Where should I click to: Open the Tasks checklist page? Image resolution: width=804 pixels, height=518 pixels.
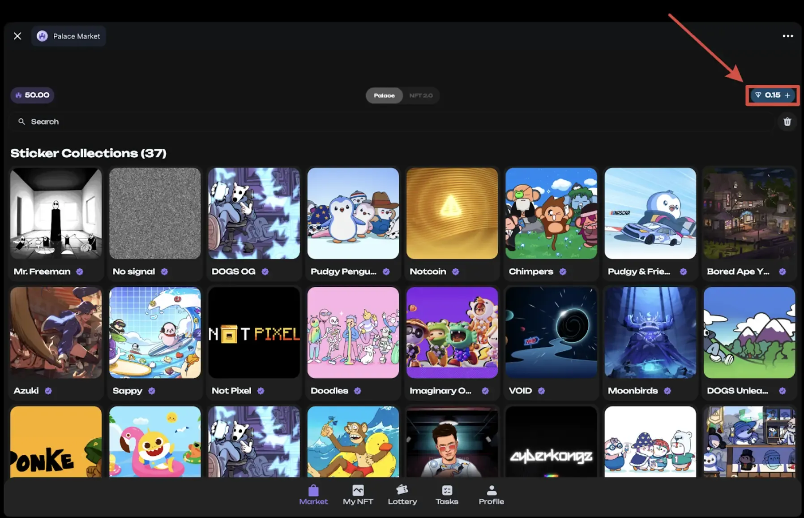(x=447, y=495)
